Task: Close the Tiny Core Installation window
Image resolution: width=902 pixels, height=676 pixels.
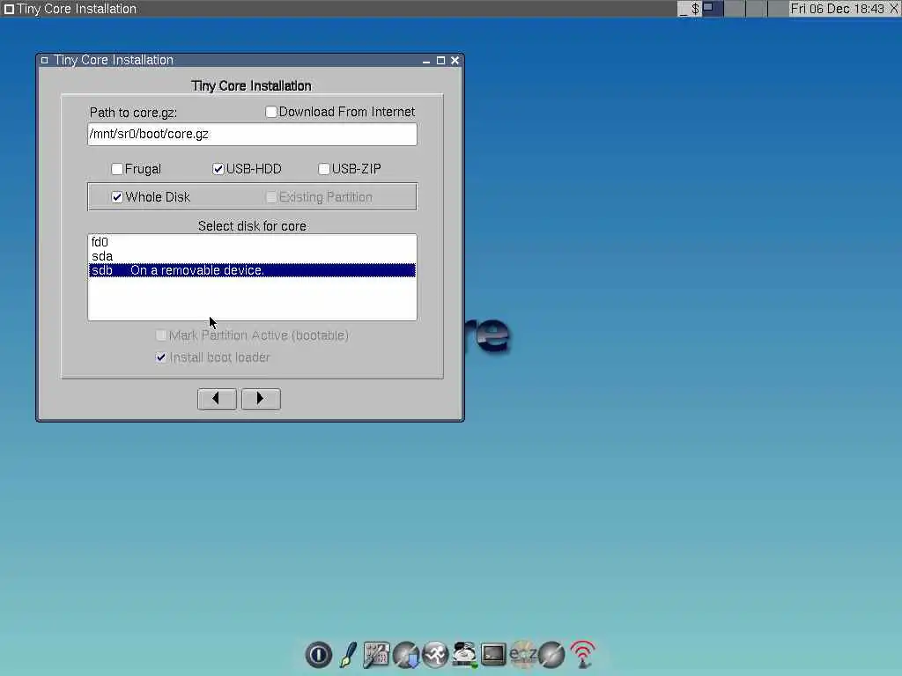Action: coord(455,61)
